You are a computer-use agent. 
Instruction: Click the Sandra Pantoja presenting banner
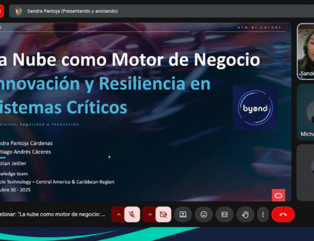161,11
